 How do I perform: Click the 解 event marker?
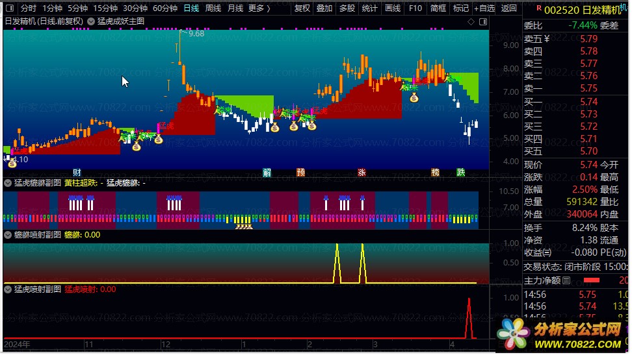point(267,173)
